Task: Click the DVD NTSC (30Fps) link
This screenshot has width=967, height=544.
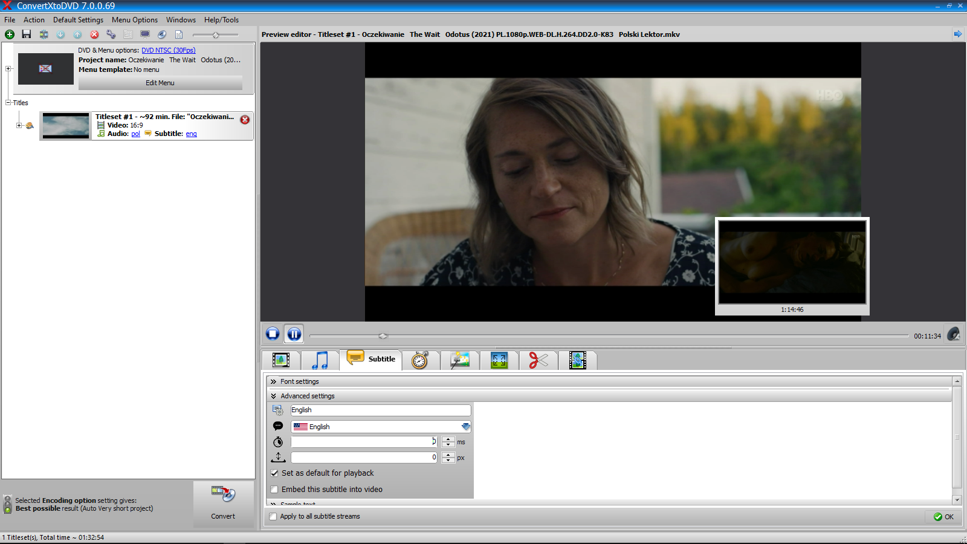Action: [169, 50]
